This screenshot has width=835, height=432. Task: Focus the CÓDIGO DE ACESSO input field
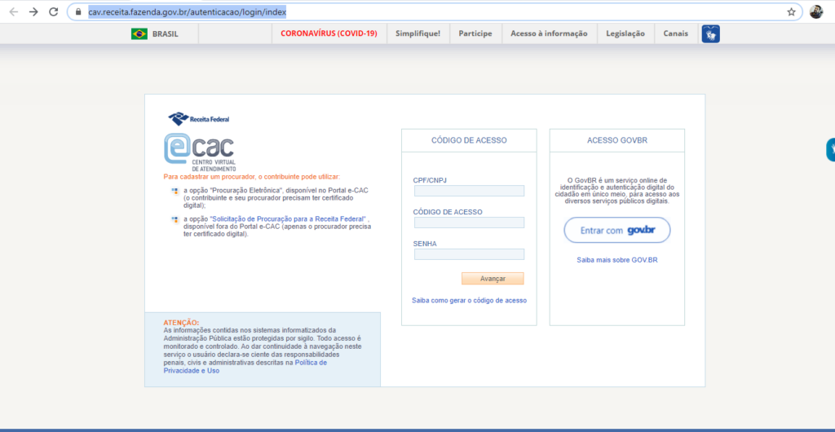click(469, 223)
